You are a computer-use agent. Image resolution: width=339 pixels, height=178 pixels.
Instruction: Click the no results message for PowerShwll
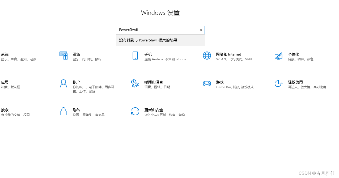148,40
